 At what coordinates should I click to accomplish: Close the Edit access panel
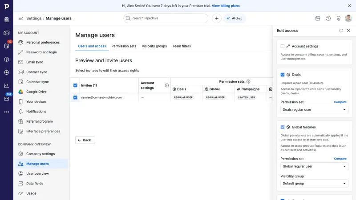pyautogui.click(x=348, y=31)
